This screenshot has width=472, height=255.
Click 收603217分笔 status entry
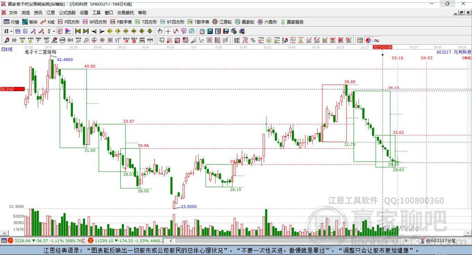coord(439,241)
